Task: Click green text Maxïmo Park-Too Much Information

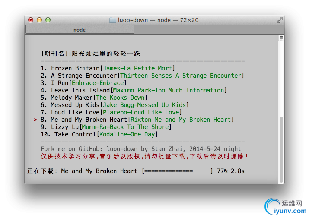Action: click(x=169, y=90)
